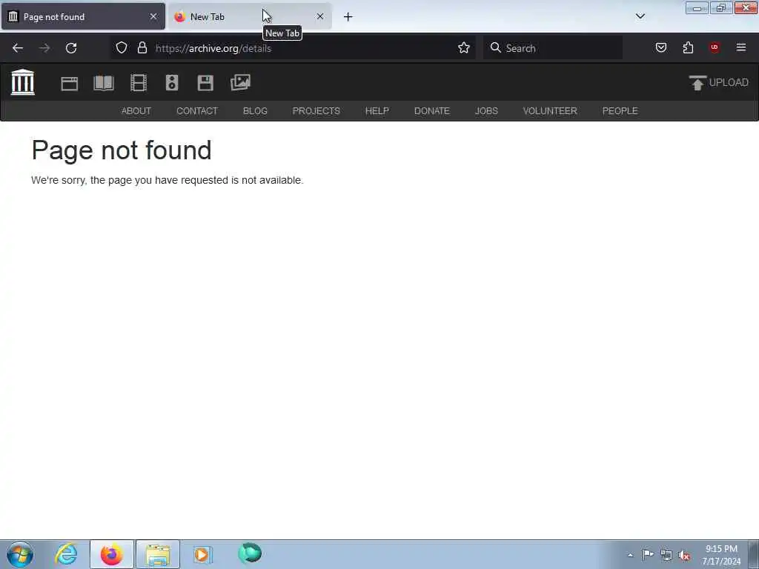The width and height of the screenshot is (759, 569).
Task: Open the Images section icon
Action: coord(241,83)
